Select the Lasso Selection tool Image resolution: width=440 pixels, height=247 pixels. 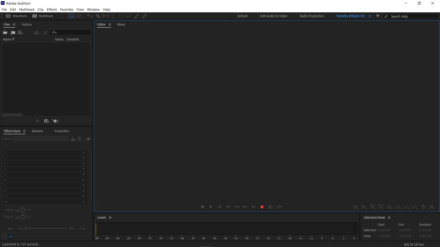(129, 16)
